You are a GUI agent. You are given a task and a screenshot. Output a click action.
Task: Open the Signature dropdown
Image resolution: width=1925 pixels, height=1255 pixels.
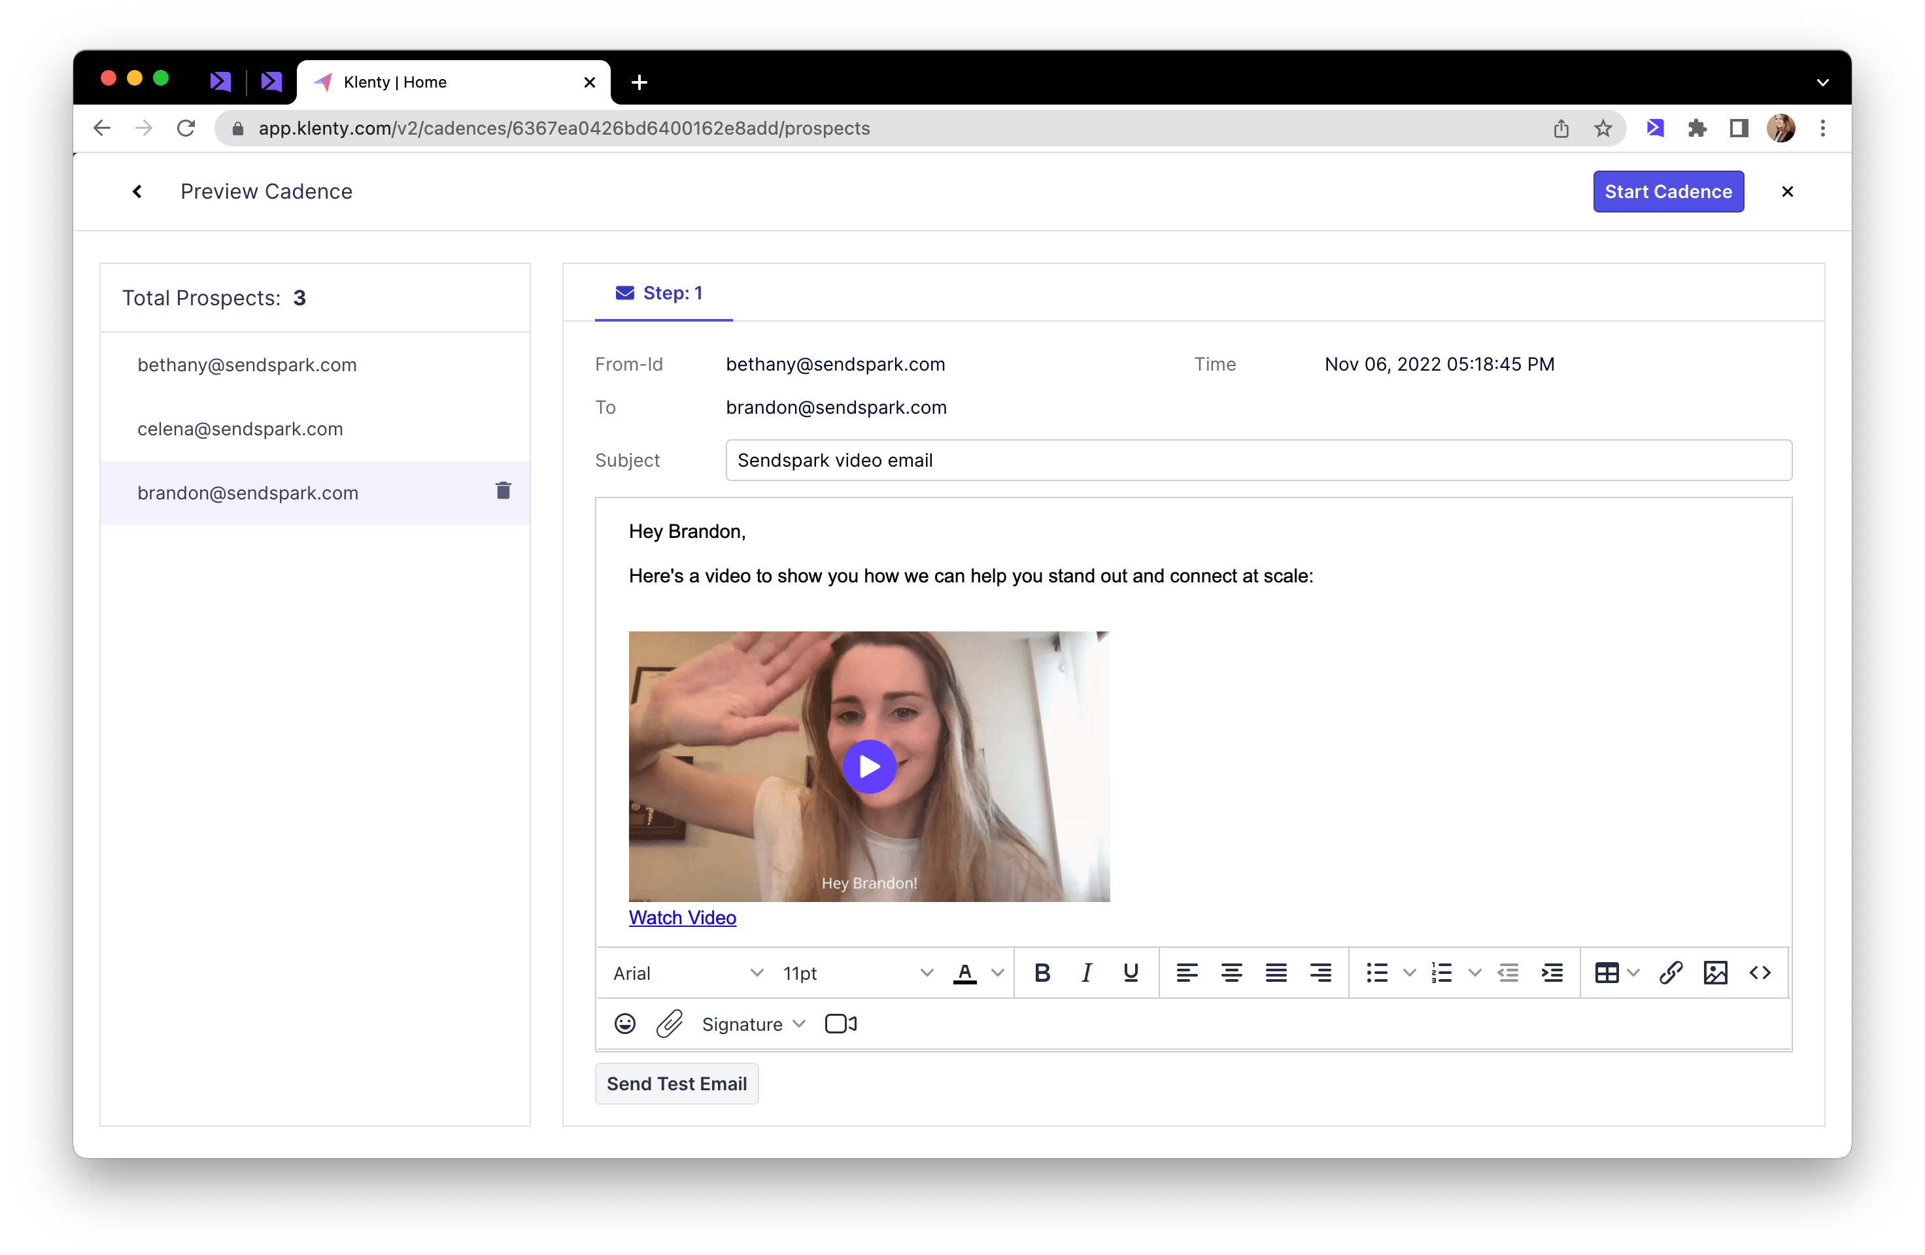click(x=754, y=1024)
